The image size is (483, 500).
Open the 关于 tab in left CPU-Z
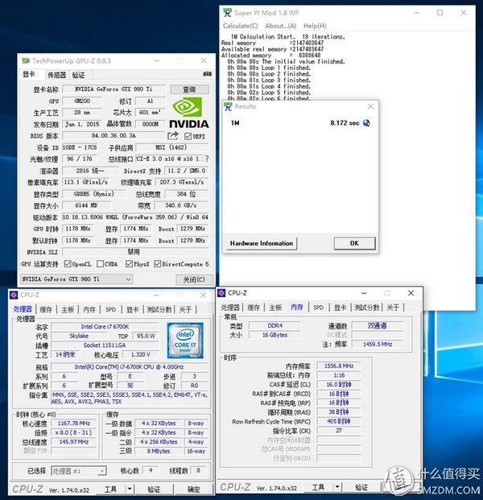tap(185, 309)
